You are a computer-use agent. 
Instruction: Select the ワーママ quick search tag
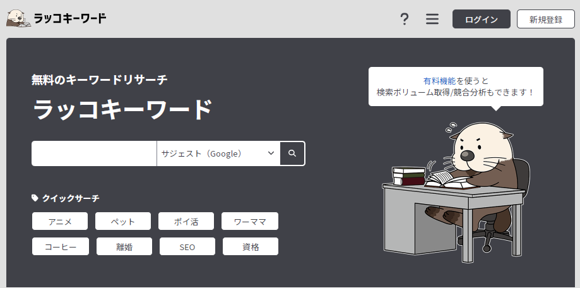click(250, 221)
